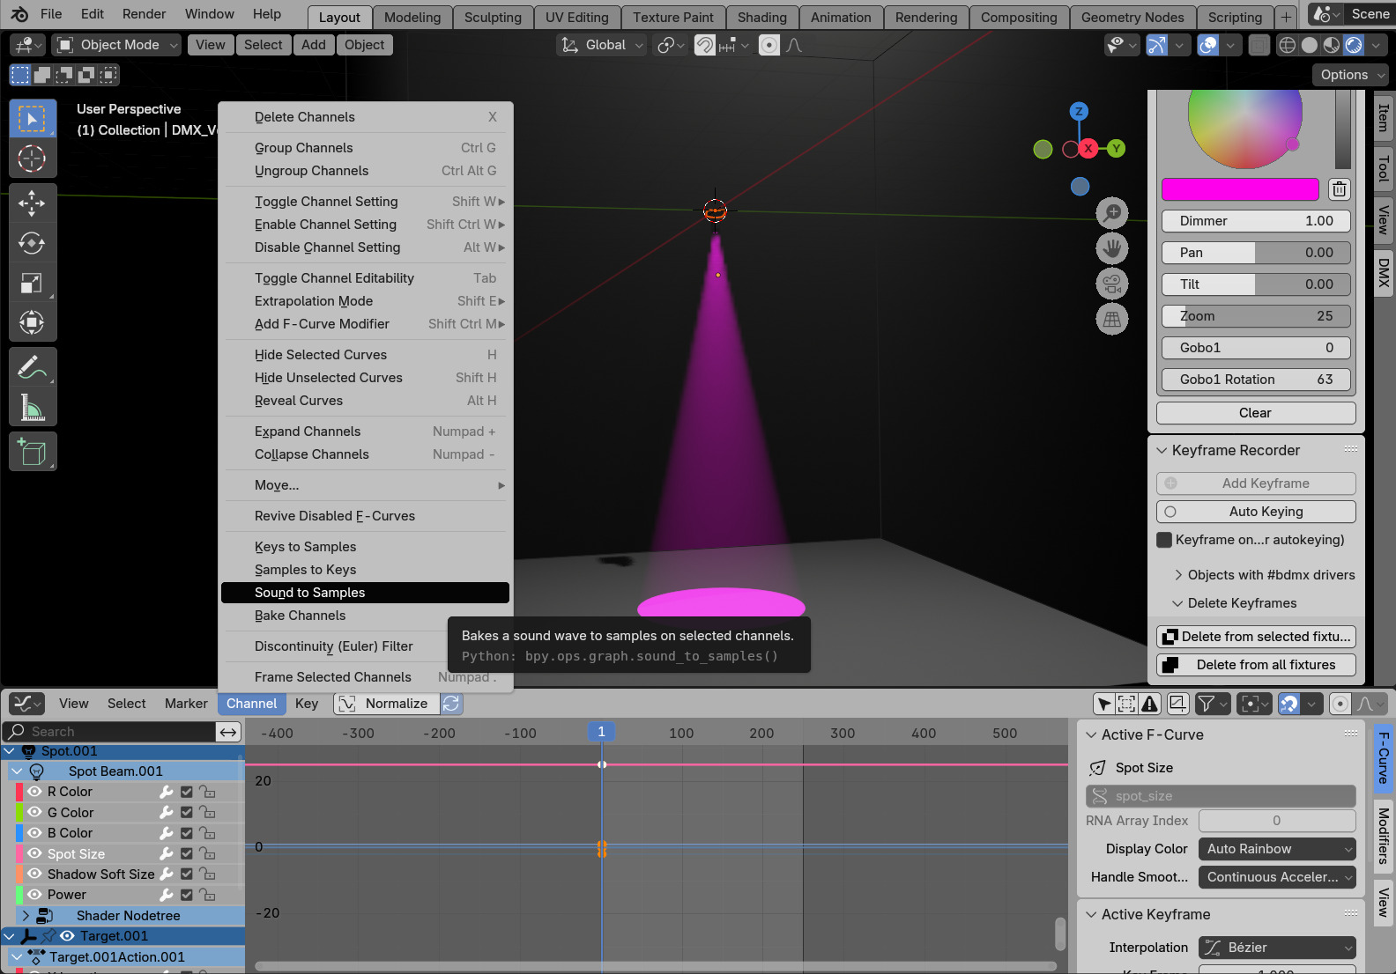The height and width of the screenshot is (974, 1396).
Task: Activate the Move tool
Action: pos(33,203)
